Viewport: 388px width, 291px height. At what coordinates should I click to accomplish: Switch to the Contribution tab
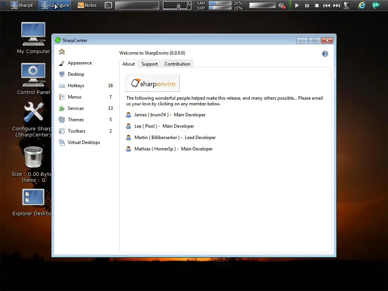pos(177,64)
